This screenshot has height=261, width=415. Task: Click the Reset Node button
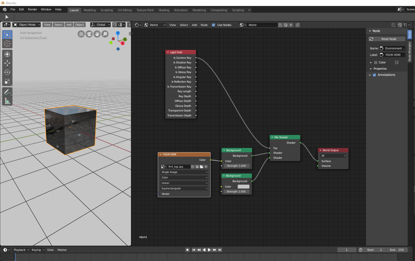[387, 39]
